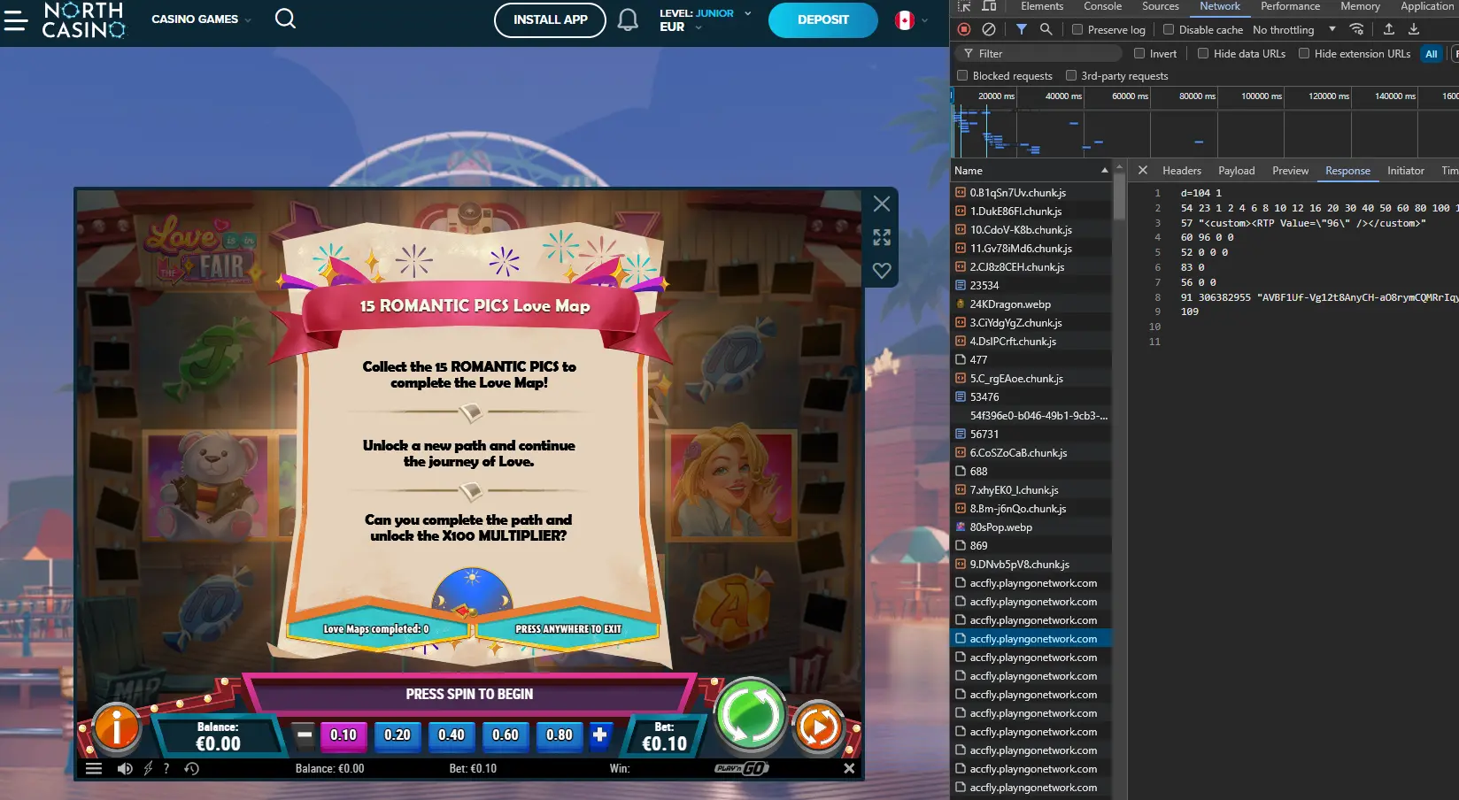Click Press Anywhere To Exit banner
Image resolution: width=1459 pixels, height=800 pixels.
tap(568, 628)
